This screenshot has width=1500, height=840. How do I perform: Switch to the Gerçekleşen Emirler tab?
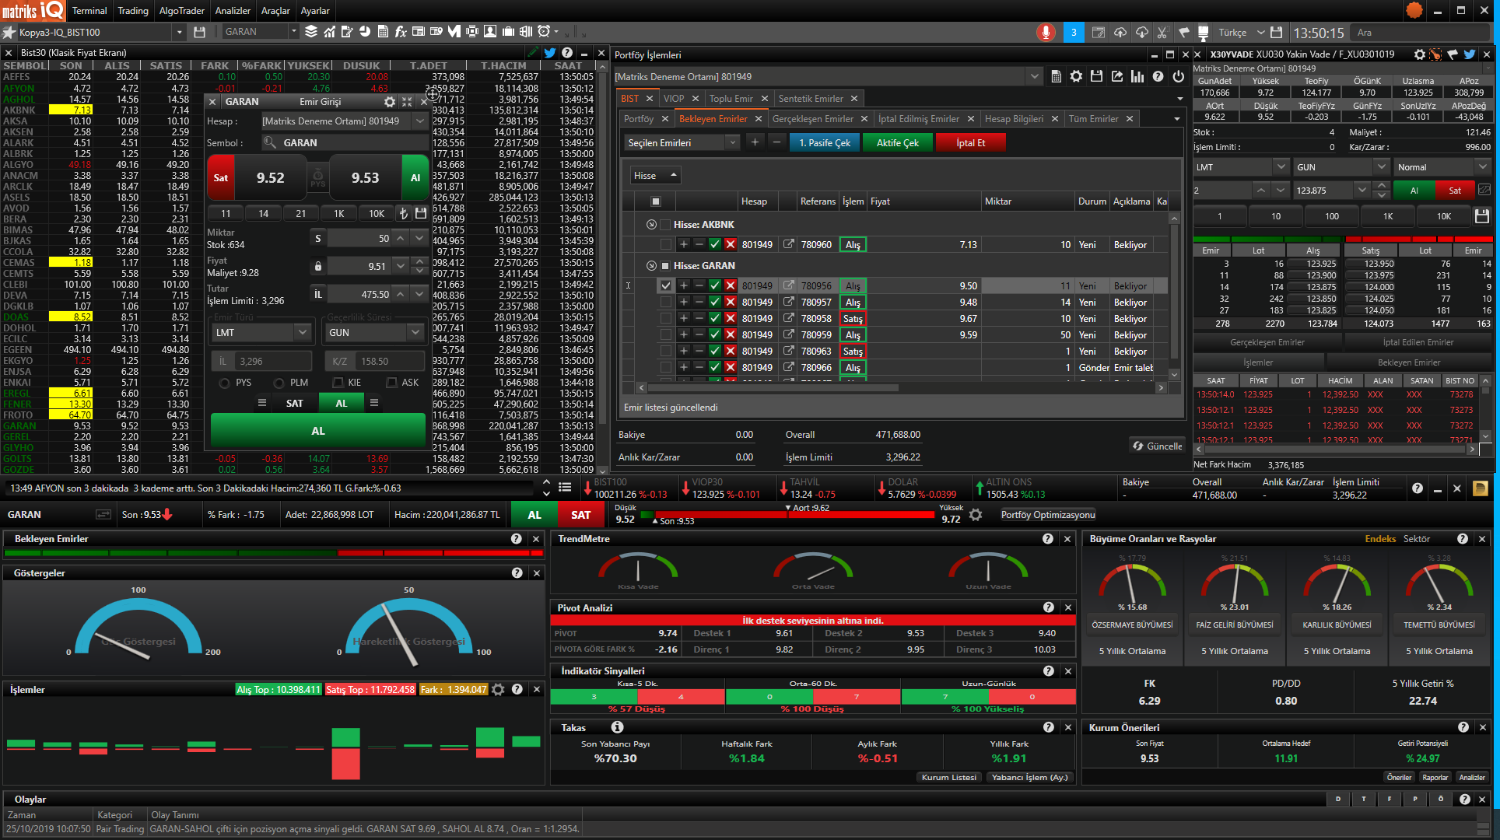click(812, 119)
